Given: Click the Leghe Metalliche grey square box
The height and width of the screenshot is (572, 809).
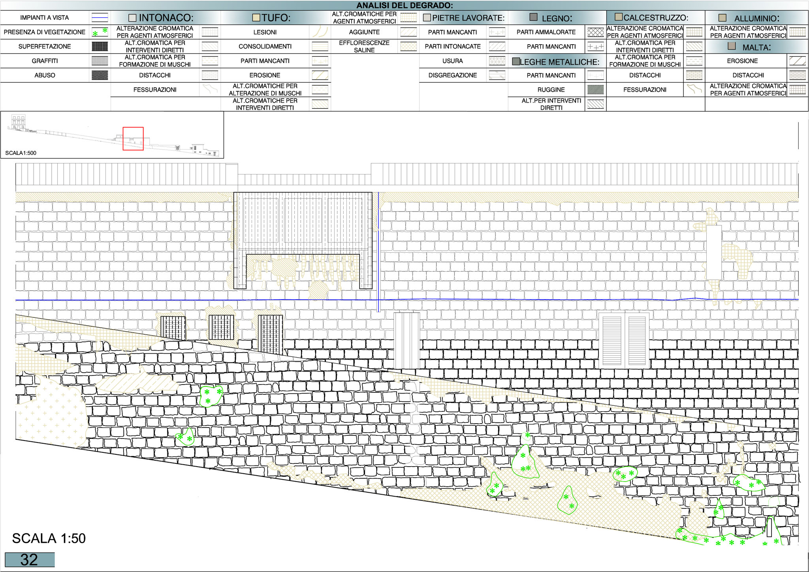Looking at the screenshot, I should tap(516, 62).
